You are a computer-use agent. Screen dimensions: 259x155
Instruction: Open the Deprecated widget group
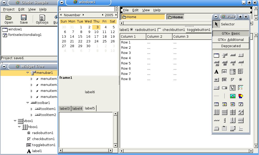(x=231, y=46)
